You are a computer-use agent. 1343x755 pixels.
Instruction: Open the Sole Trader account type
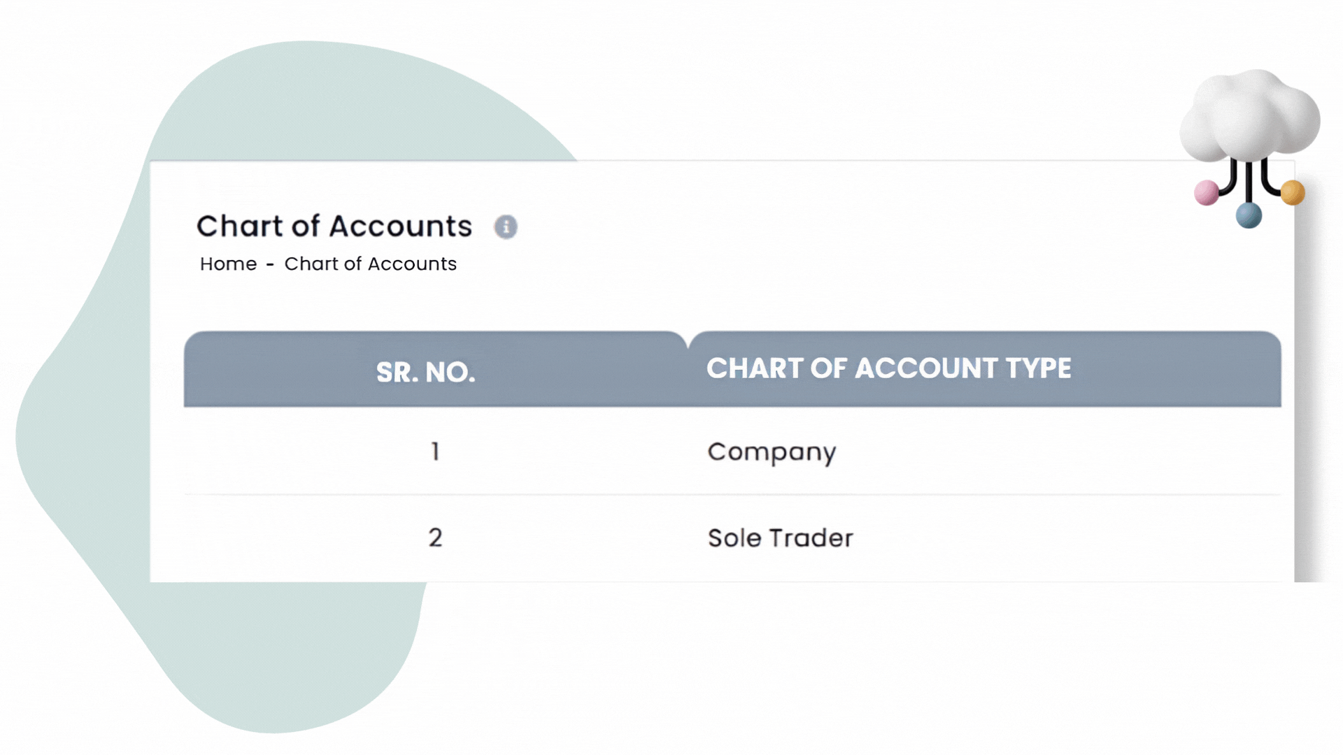coord(780,538)
